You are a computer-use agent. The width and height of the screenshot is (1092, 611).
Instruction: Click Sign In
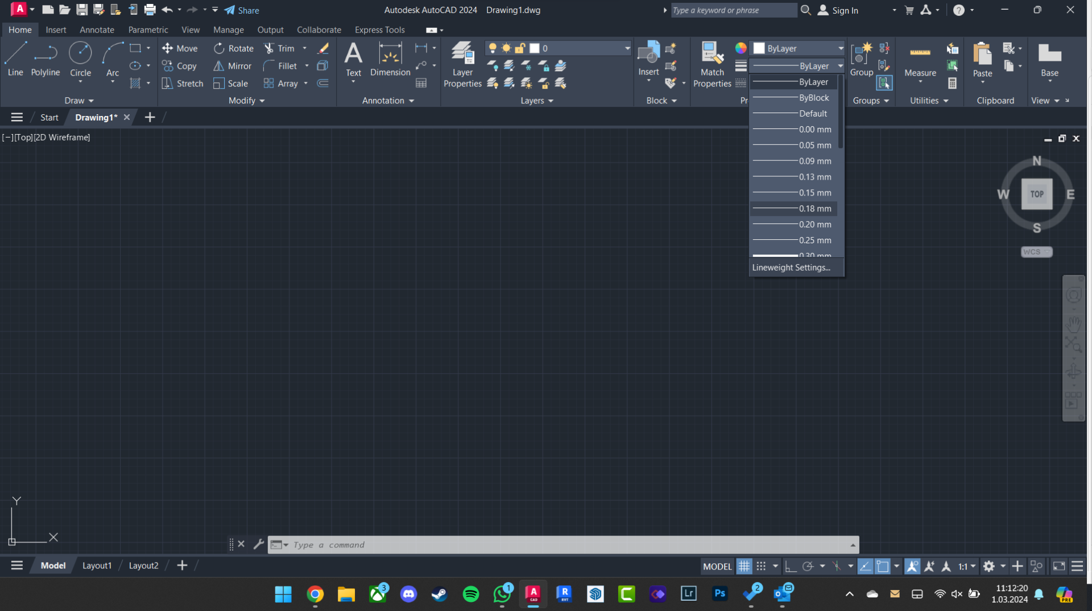click(x=838, y=10)
